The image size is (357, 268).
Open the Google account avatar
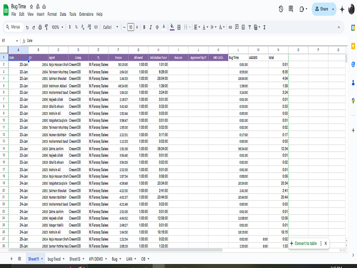tap(352, 9)
